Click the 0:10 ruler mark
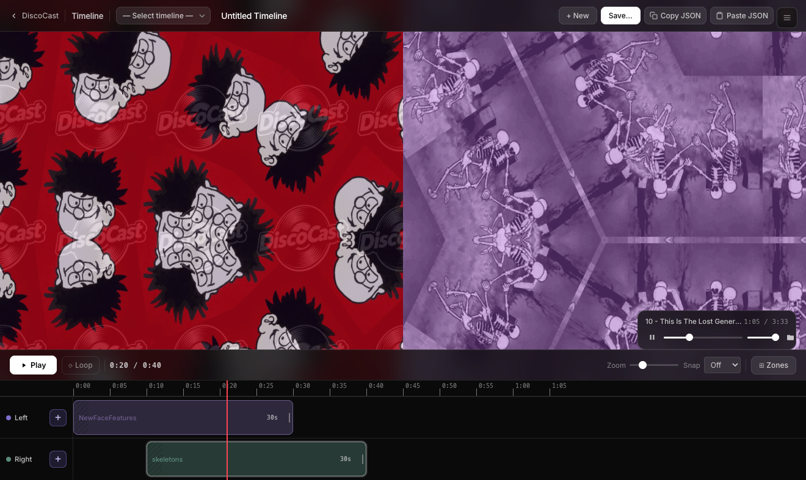This screenshot has height=480, width=806. point(156,386)
